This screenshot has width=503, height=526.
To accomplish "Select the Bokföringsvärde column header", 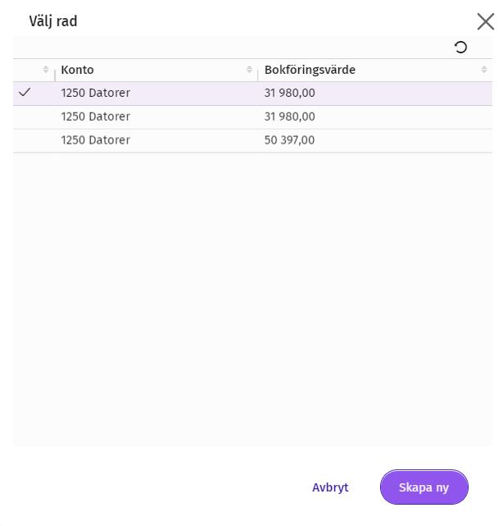I will point(310,70).
